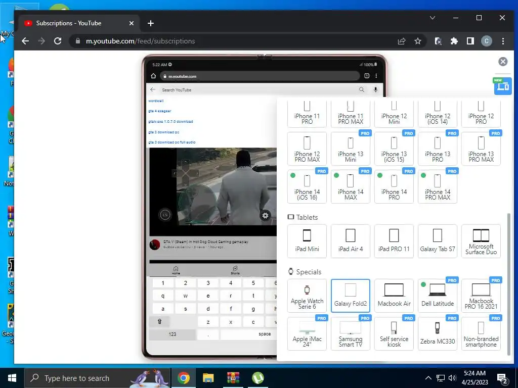518x388 pixels.
Task: Reload the page in Chrome
Action: [x=58, y=41]
